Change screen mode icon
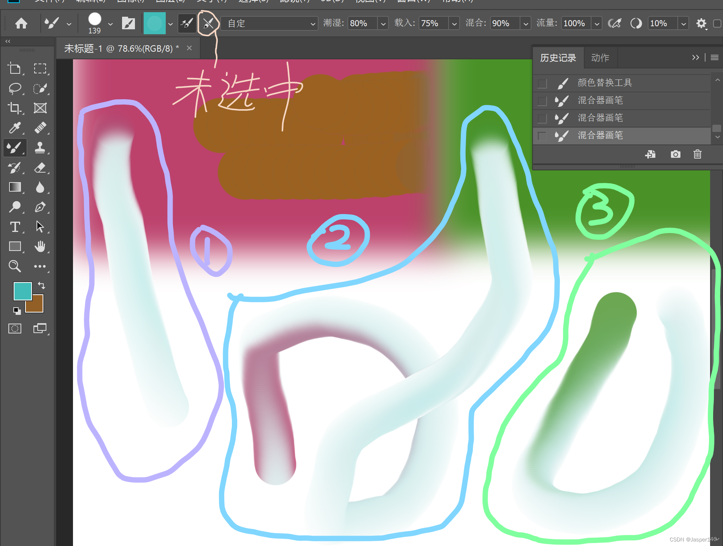 pos(40,329)
